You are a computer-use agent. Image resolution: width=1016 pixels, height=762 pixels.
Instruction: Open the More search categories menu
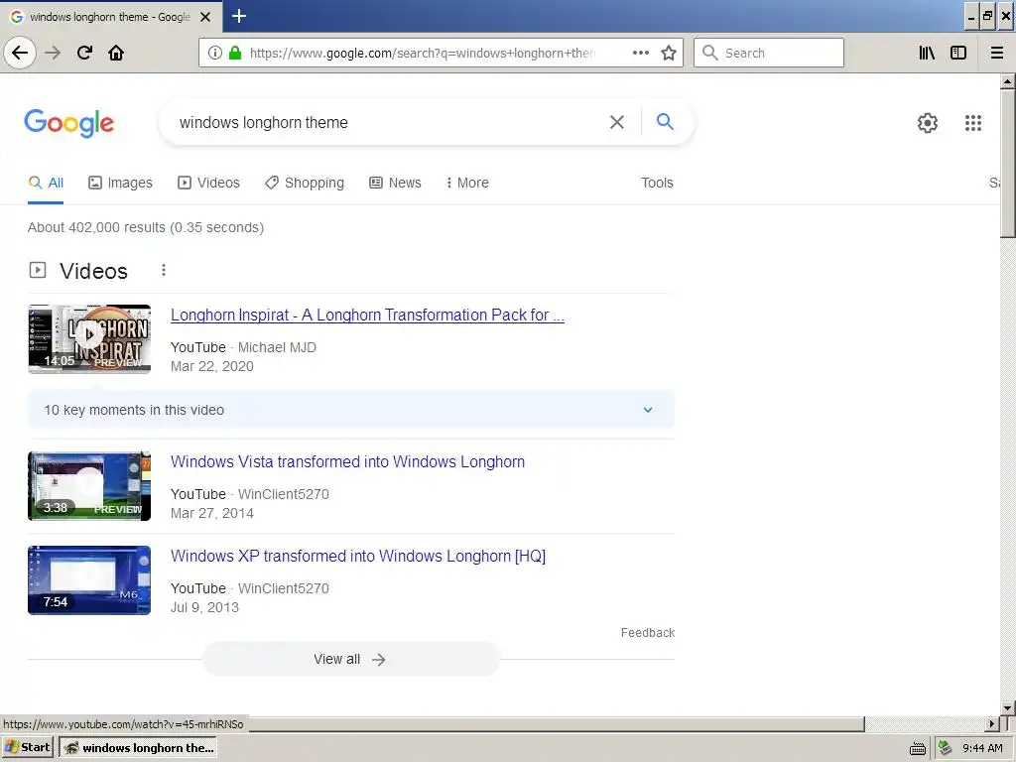click(x=467, y=183)
